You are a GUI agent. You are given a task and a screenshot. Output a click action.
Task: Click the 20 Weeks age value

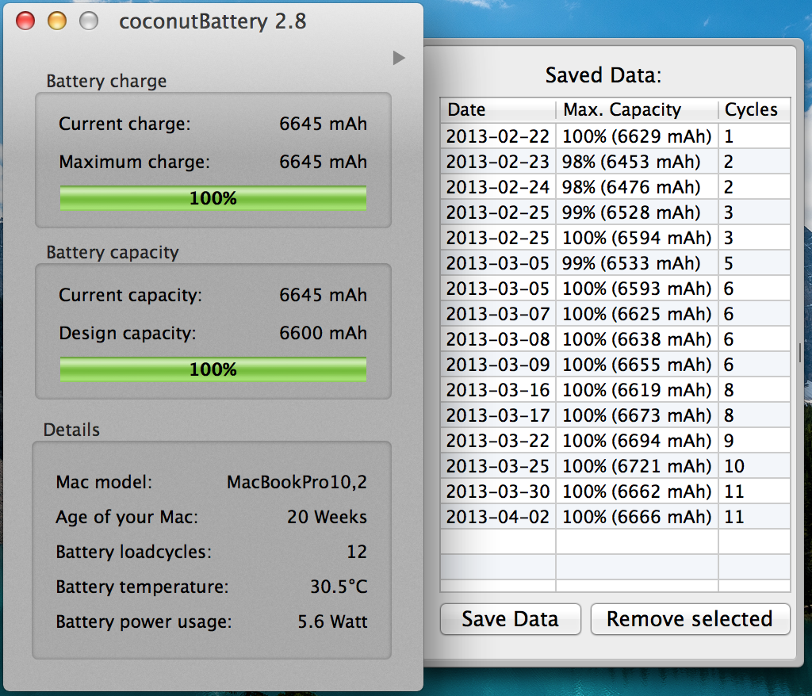(327, 517)
